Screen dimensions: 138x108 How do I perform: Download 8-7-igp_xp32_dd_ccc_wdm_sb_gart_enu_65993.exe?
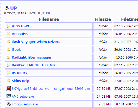tap(51, 88)
